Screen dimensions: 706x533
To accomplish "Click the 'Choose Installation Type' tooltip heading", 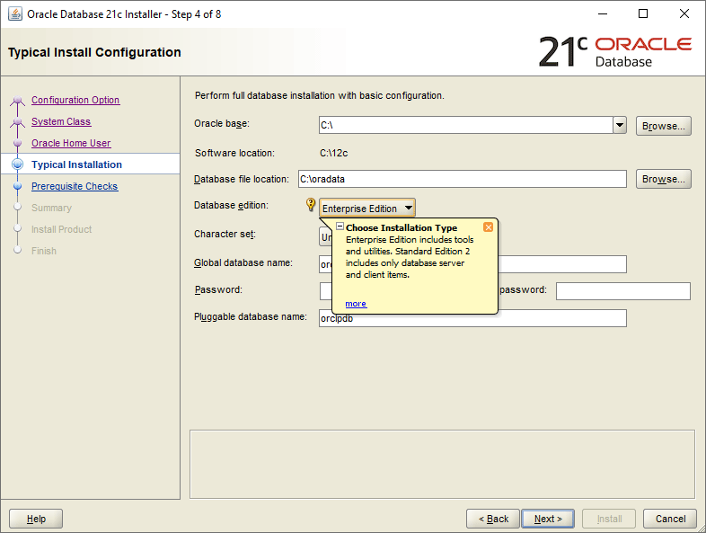I will [x=402, y=227].
